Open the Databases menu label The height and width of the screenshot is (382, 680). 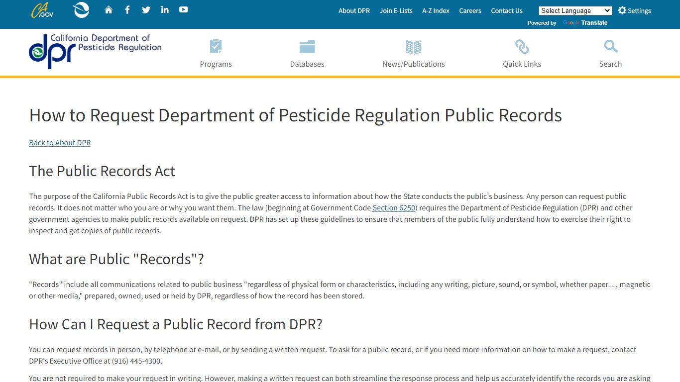307,64
